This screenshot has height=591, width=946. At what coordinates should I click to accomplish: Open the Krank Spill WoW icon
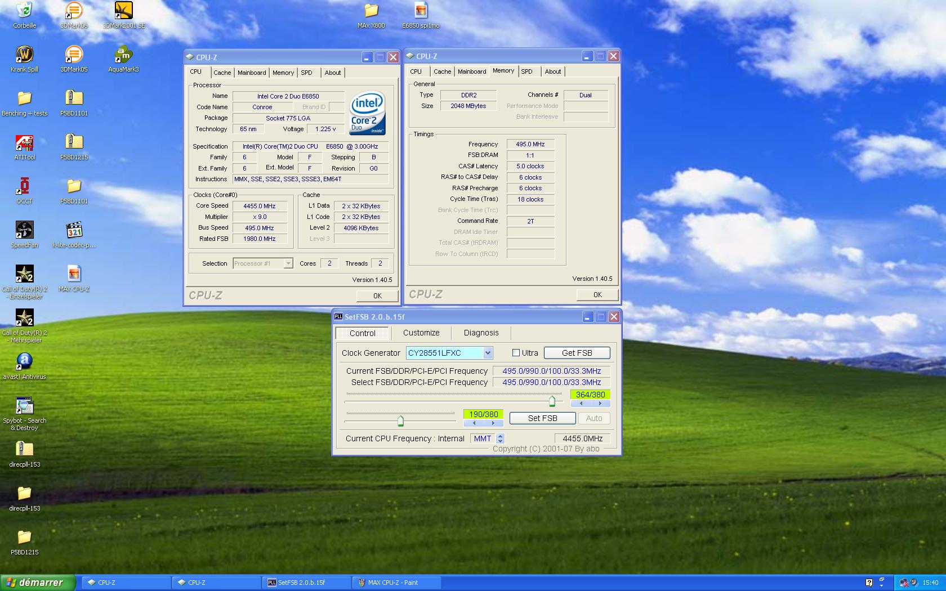24,54
